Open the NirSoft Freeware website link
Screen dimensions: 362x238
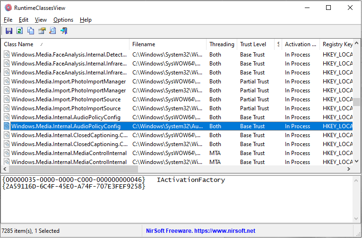click(x=201, y=231)
